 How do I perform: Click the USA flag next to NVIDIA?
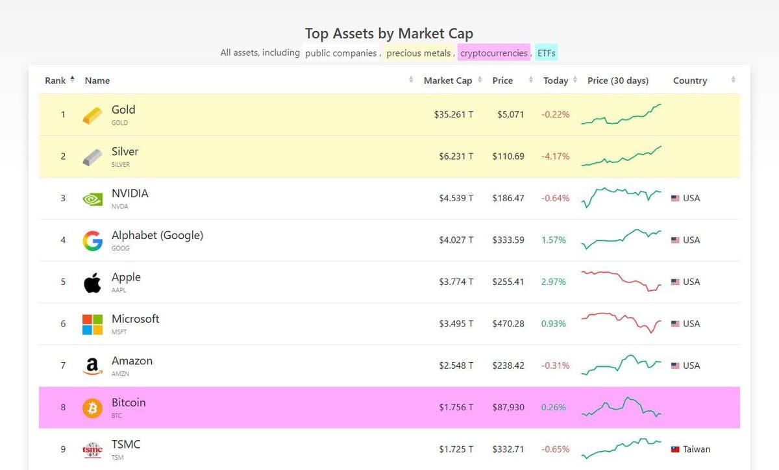pyautogui.click(x=675, y=198)
